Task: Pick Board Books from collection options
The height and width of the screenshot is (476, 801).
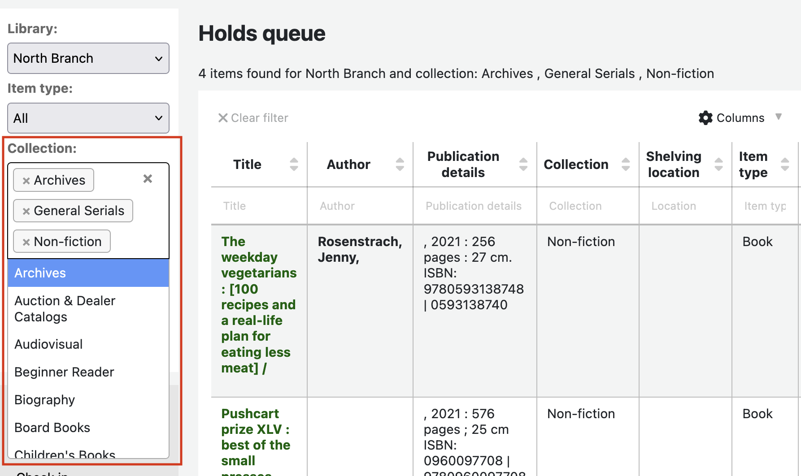Action: coord(52,428)
